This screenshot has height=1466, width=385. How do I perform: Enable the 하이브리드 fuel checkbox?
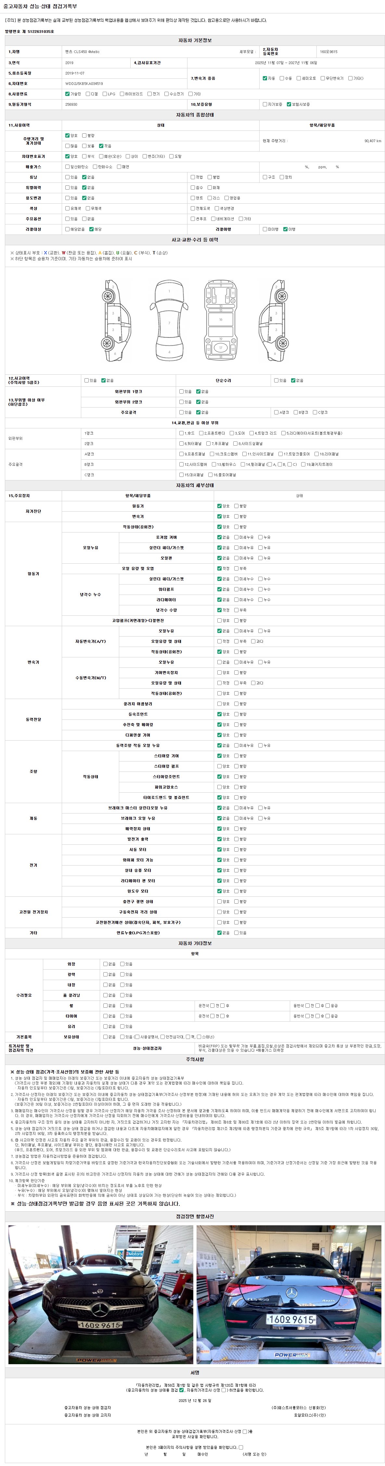tap(122, 94)
